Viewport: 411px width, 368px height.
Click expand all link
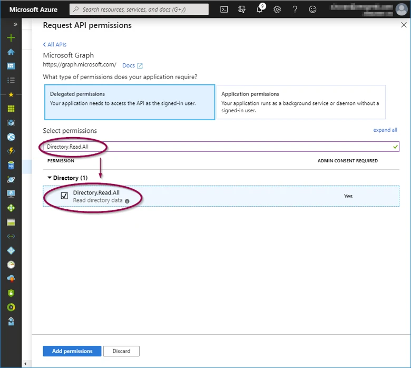(385, 130)
